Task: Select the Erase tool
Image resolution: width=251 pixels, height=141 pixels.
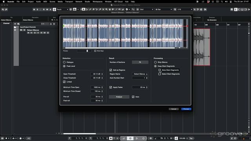Action: tap(93, 9)
